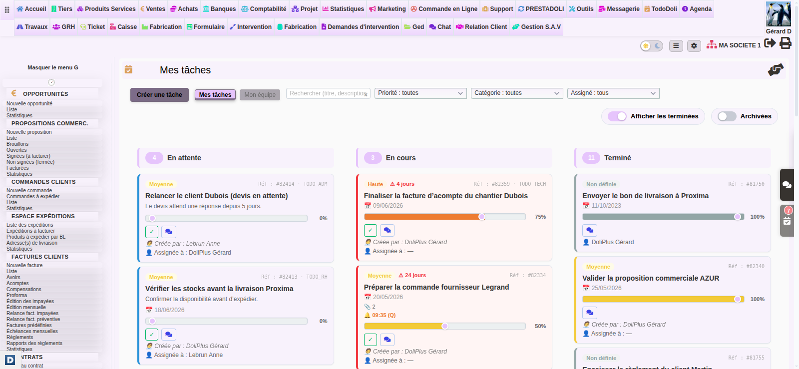Click the clock icon under Masquer le menu
Viewport: 799px width, 369px height.
point(51,82)
